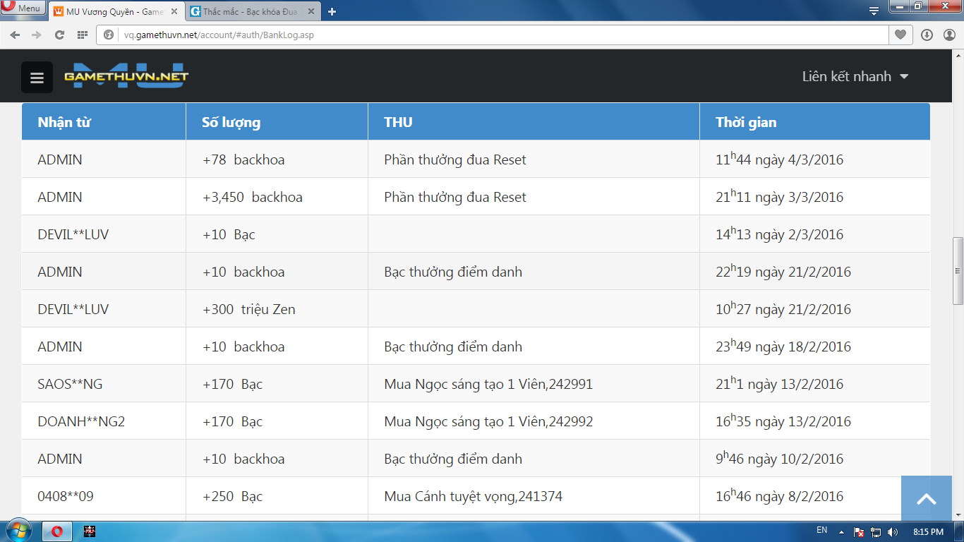
Task: Open a new browser tab
Action: tap(332, 11)
